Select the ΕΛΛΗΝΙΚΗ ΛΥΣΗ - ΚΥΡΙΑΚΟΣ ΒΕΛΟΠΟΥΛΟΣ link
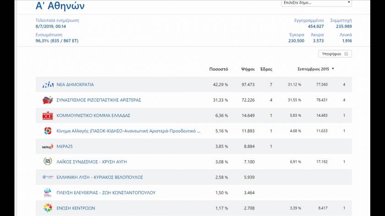Image resolution: width=385 pixels, height=216 pixels. tap(100, 177)
